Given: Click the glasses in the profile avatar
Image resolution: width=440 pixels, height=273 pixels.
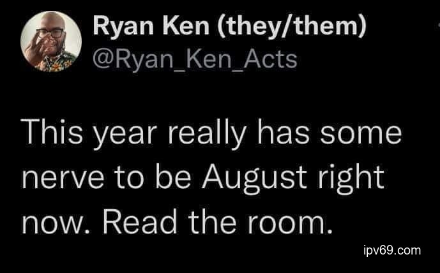Looking at the screenshot, I should [50, 33].
